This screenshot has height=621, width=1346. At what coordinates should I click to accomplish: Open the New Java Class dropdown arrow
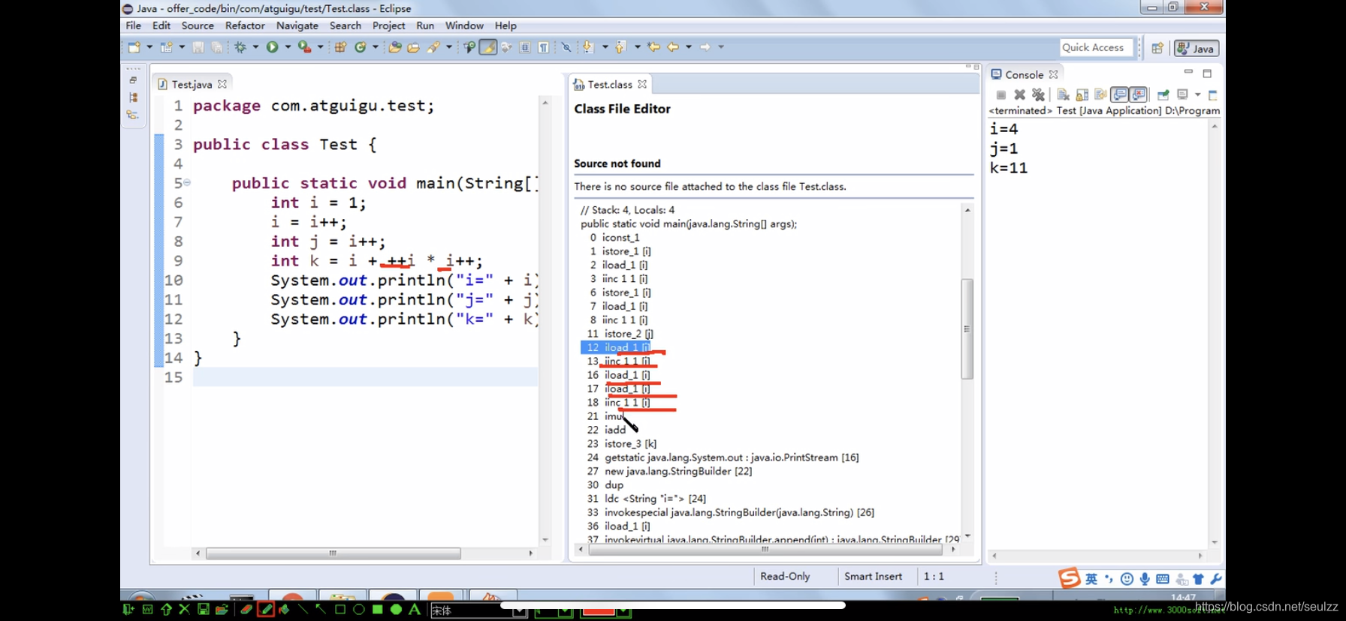(x=376, y=47)
